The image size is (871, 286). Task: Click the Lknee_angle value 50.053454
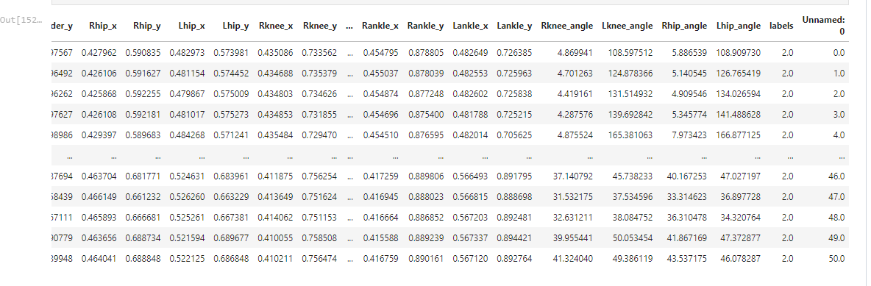[x=633, y=237]
